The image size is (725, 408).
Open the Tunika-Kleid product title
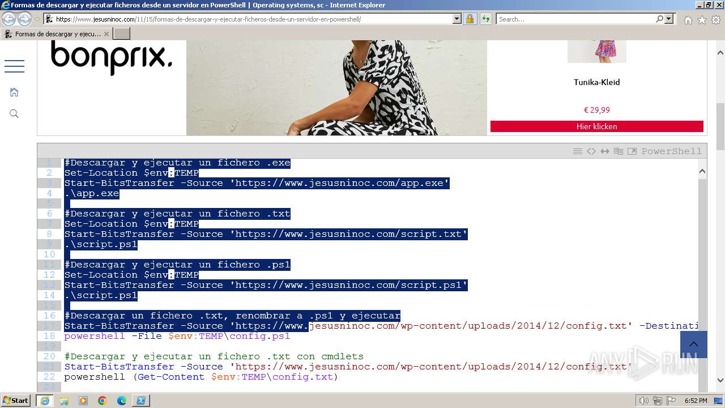[x=596, y=82]
